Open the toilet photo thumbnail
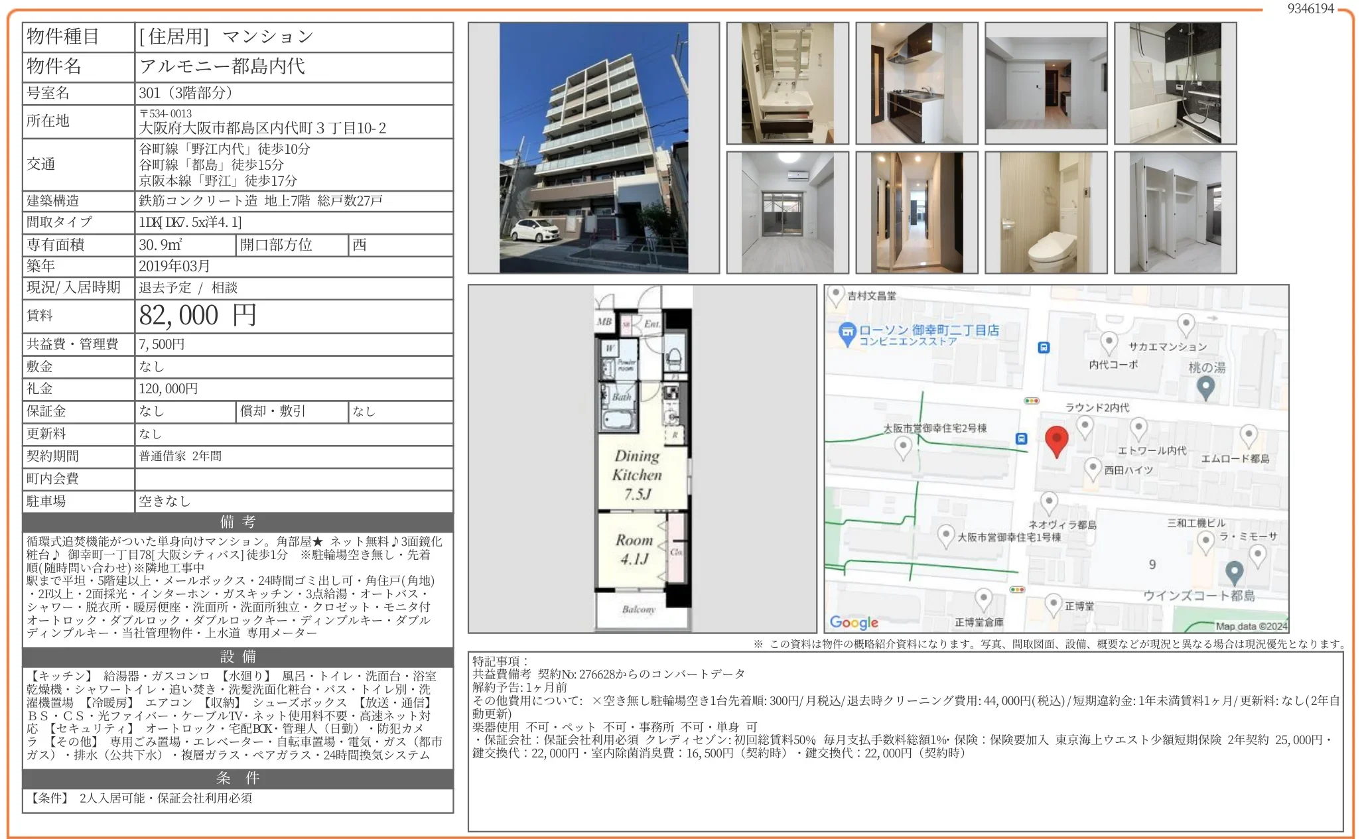Screen dimensions: 1364x839 [1046, 212]
